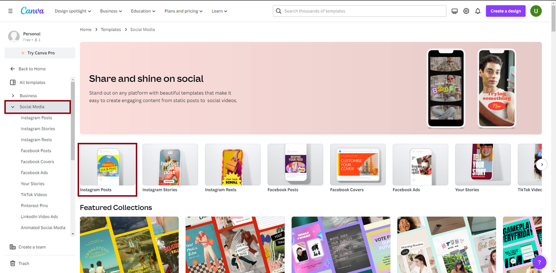
Task: Select Instagram Posts in the sidebar
Action: (x=36, y=118)
